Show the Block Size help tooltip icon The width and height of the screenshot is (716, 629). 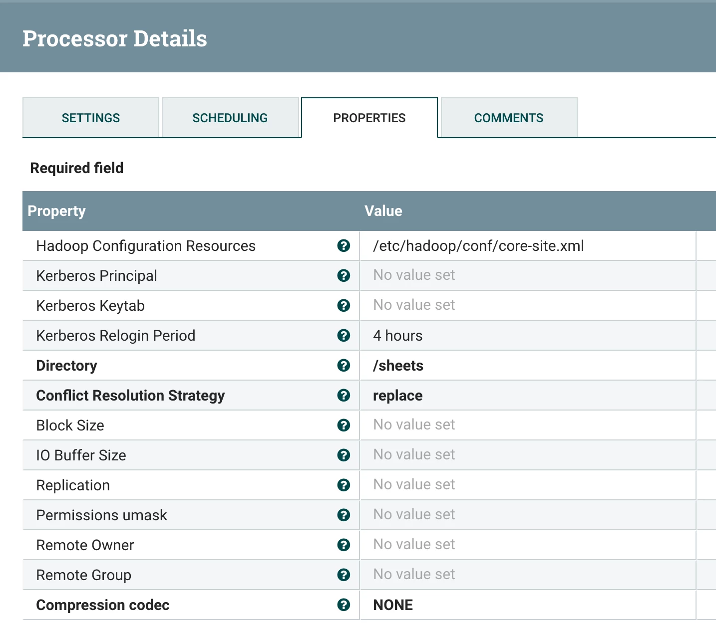344,425
